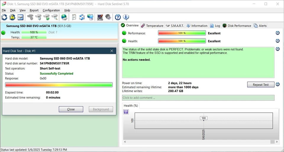Click the question mark Help toolbar icon
The image size is (284, 152).
click(118, 17)
